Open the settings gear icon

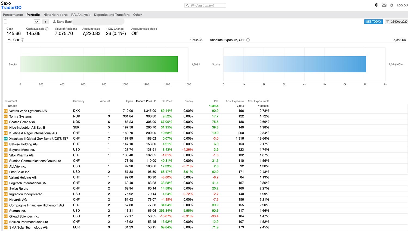(392, 5)
